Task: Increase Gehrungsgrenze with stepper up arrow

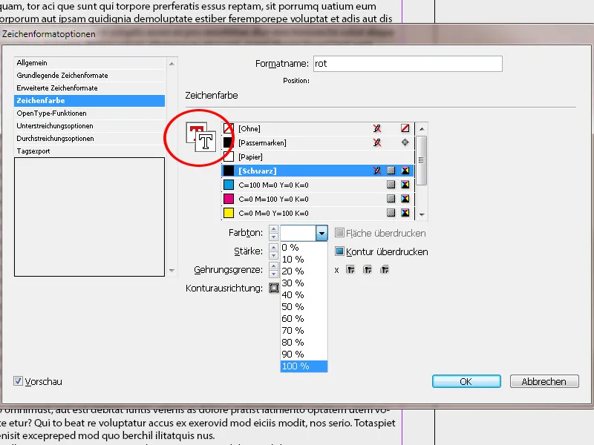Action: point(273,266)
